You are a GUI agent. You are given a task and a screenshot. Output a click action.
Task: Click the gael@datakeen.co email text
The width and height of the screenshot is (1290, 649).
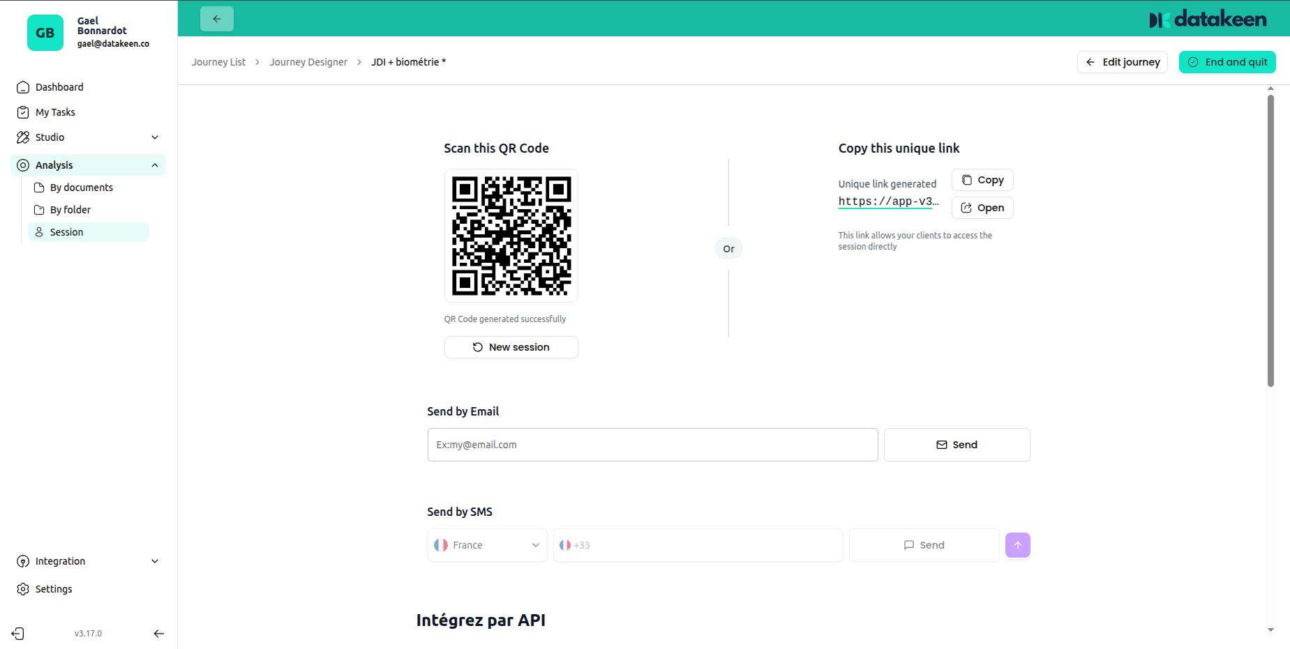[113, 44]
